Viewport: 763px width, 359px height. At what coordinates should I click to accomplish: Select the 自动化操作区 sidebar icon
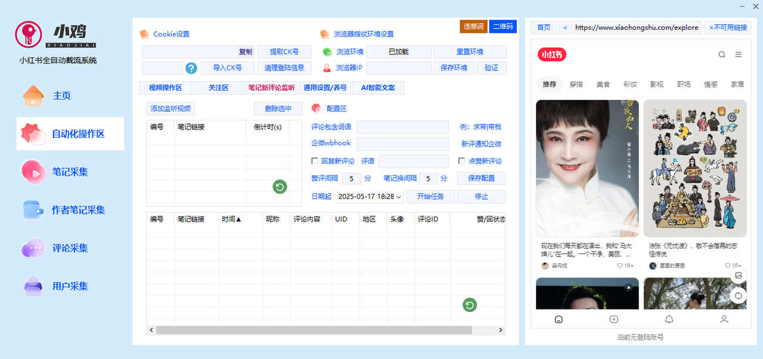tap(33, 134)
